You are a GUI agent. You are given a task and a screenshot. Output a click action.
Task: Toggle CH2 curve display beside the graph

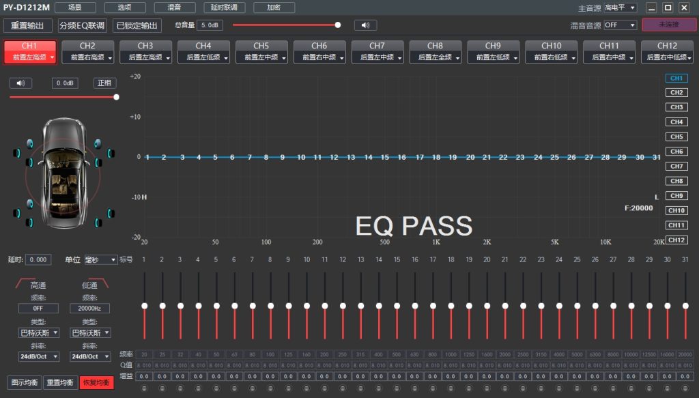[676, 92]
